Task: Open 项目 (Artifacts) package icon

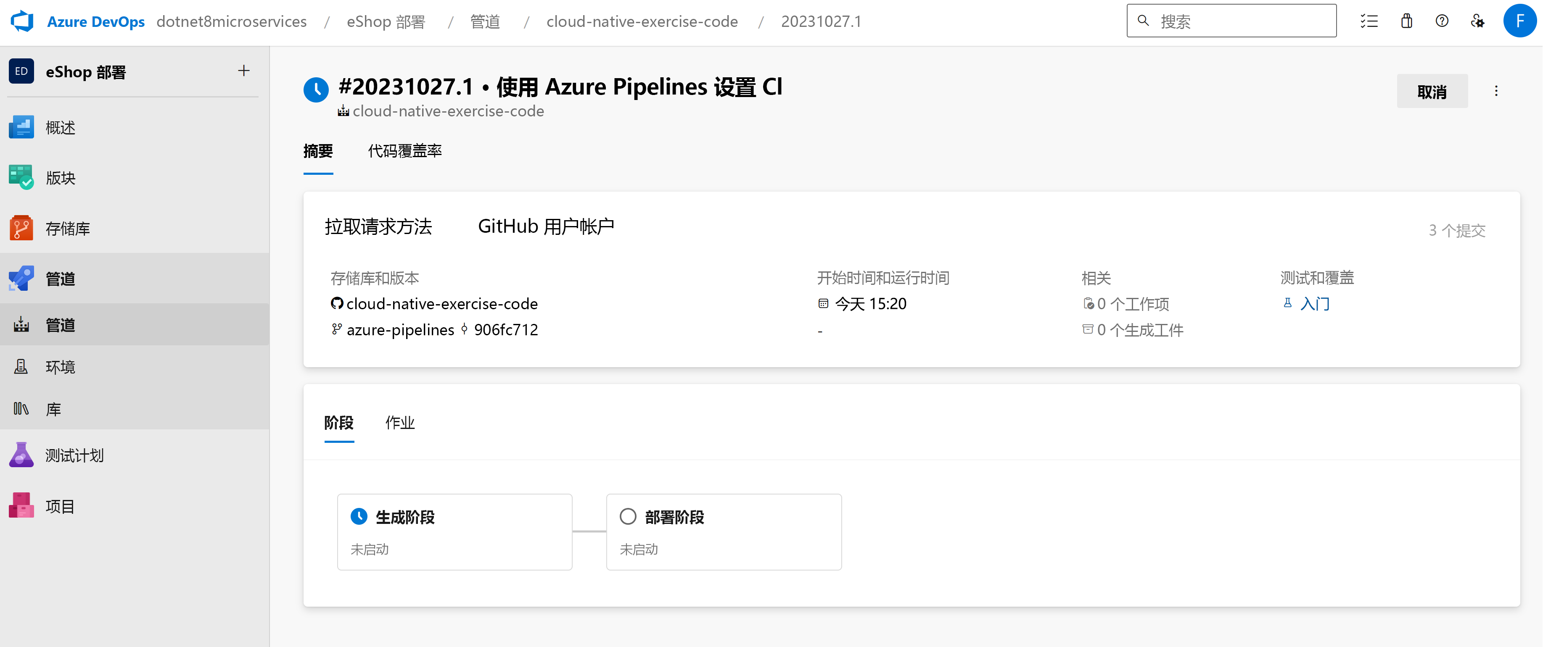Action: pyautogui.click(x=21, y=506)
